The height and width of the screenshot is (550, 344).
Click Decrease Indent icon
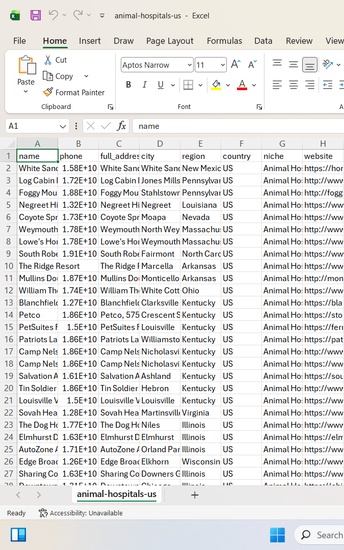coord(328,85)
